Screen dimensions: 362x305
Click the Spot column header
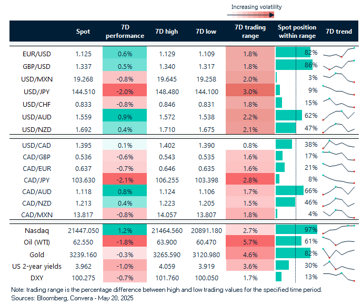pyautogui.click(x=83, y=32)
